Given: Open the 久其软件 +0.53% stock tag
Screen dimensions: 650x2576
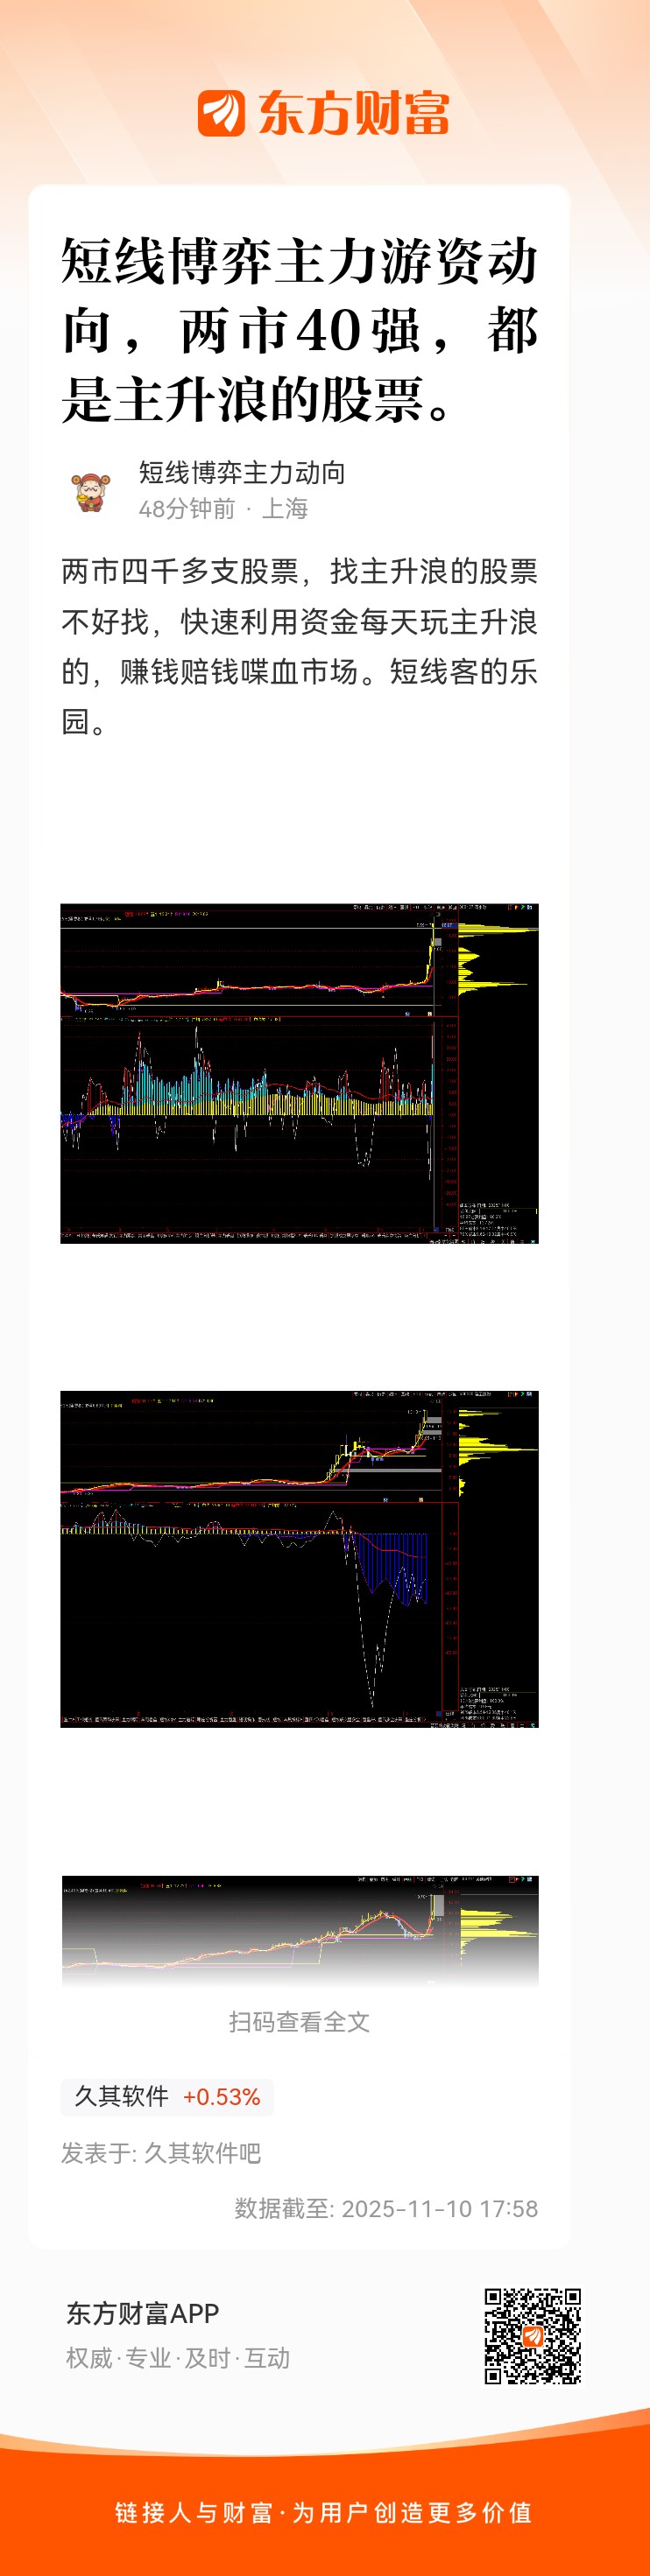Looking at the screenshot, I should tap(167, 2097).
